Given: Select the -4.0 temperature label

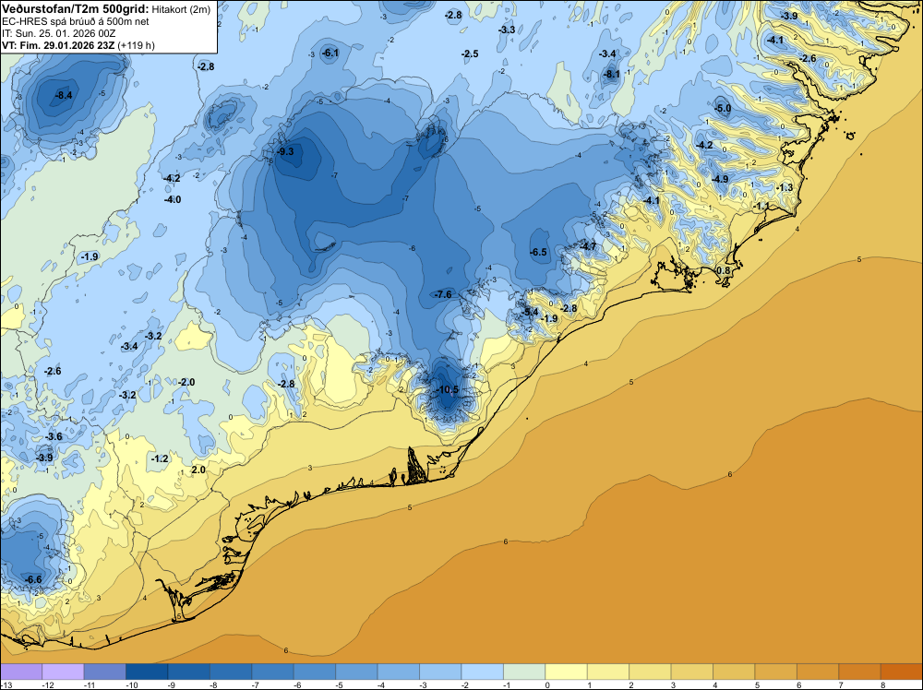Looking at the screenshot, I should point(173,200).
